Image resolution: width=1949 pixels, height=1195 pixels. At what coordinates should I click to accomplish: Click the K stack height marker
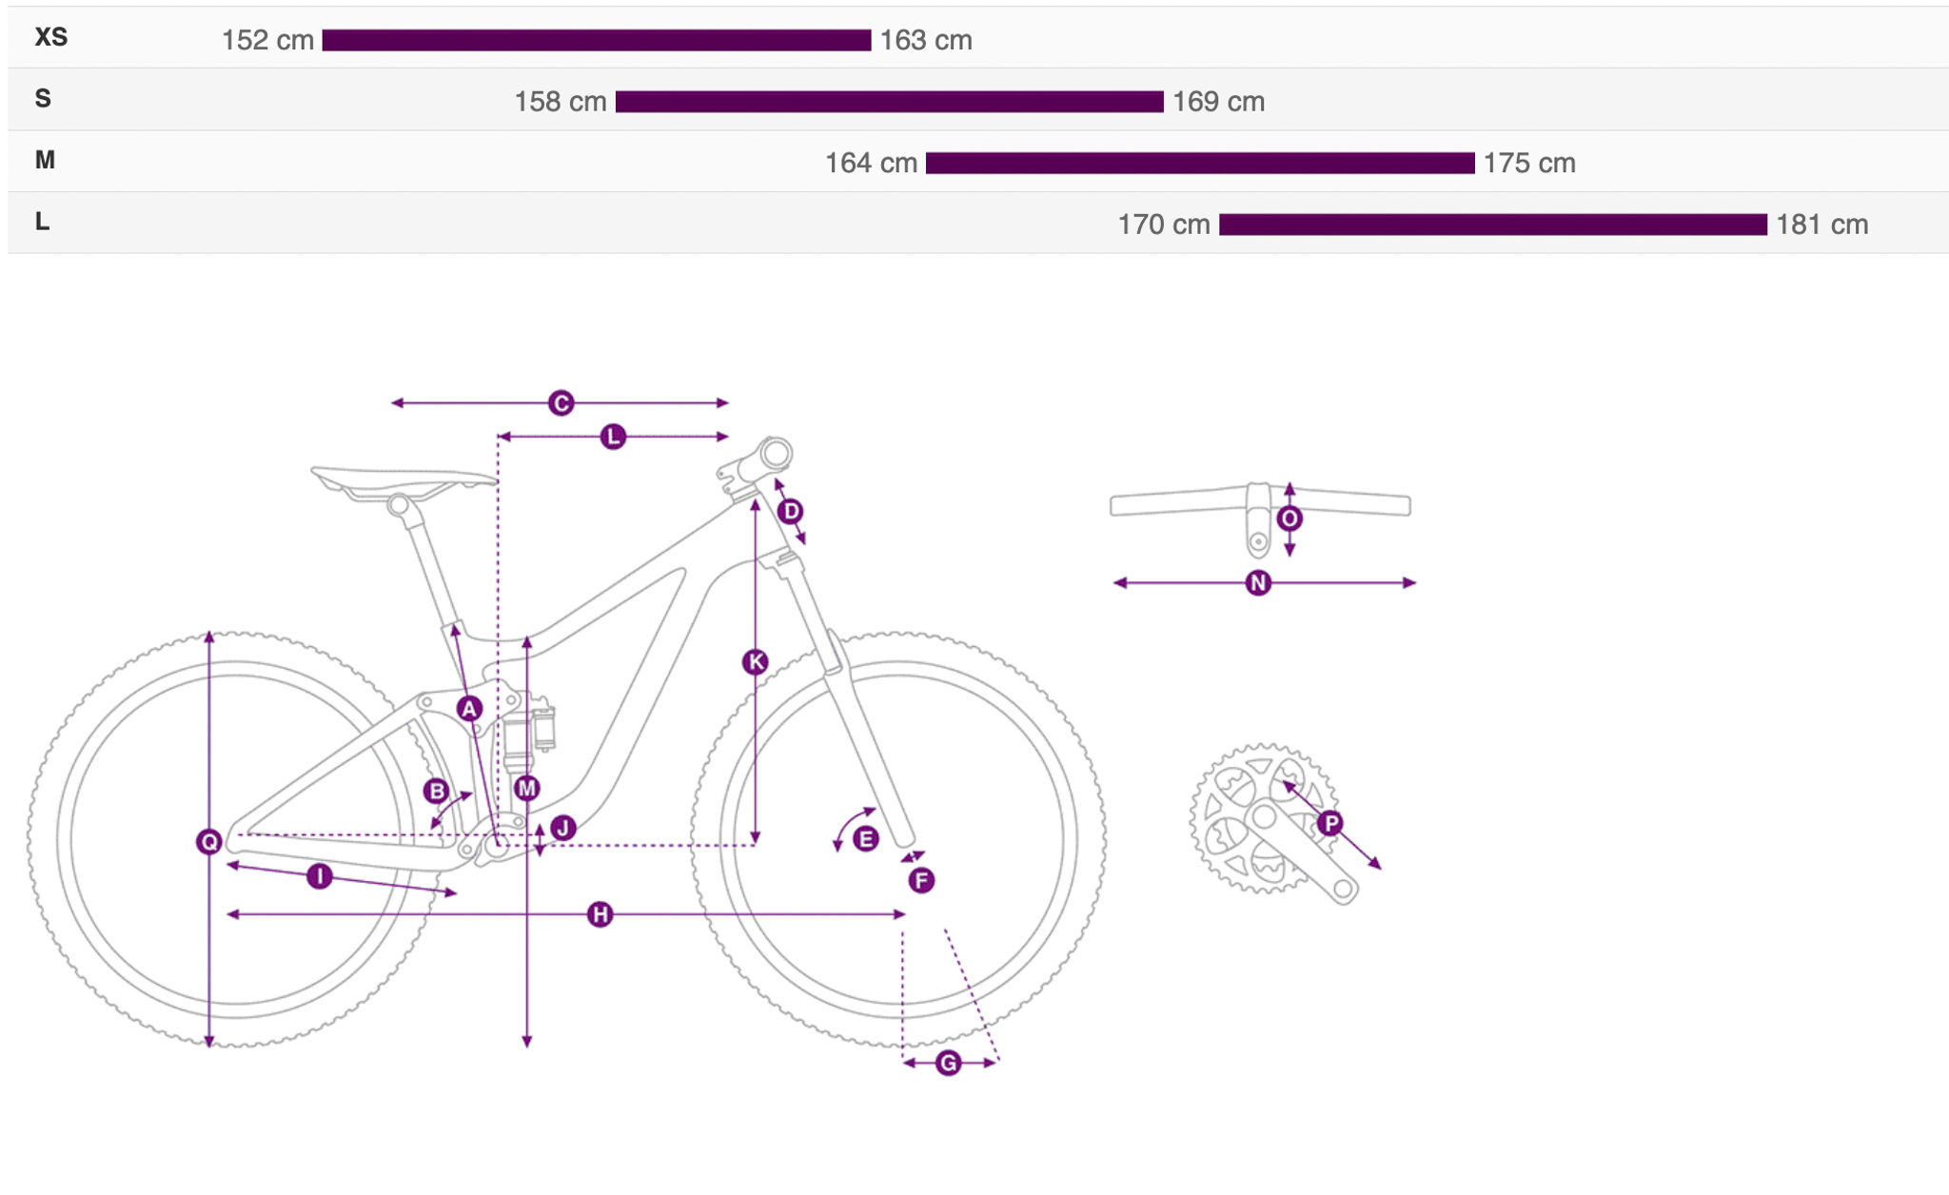click(x=756, y=662)
